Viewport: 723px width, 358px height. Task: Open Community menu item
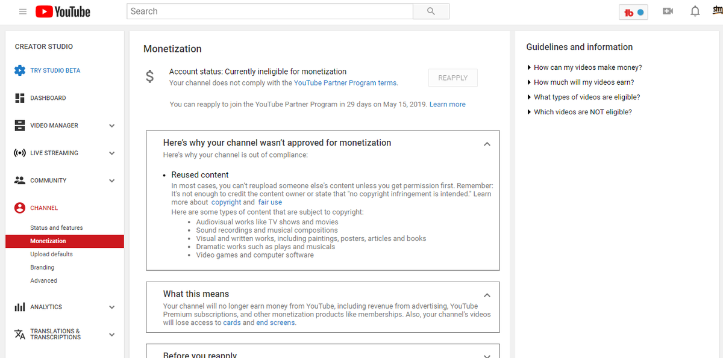pyautogui.click(x=49, y=181)
